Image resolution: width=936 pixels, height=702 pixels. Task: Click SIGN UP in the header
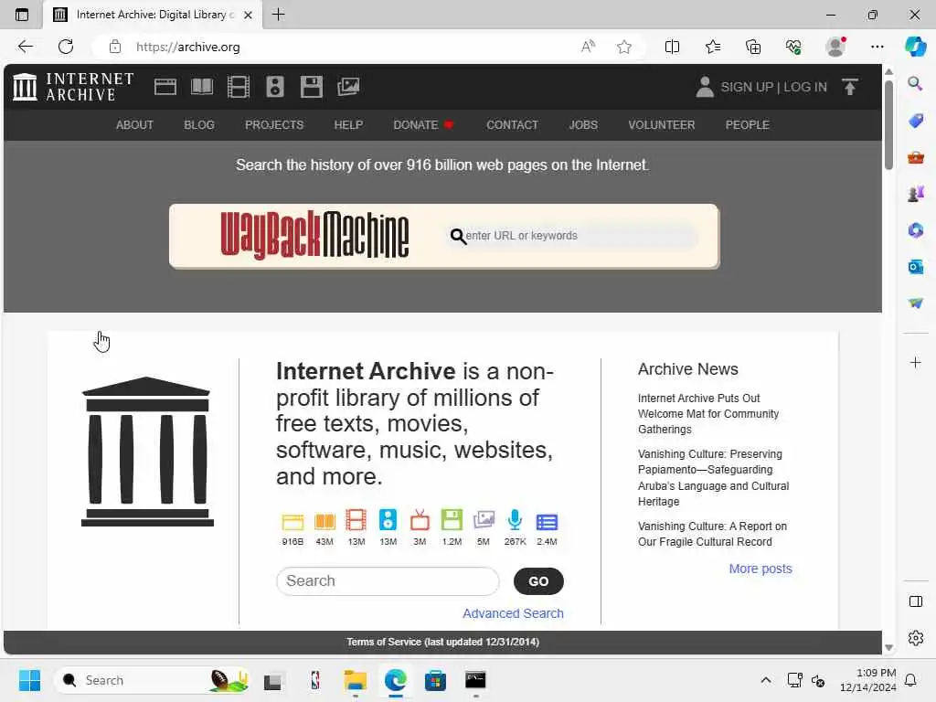pyautogui.click(x=747, y=87)
